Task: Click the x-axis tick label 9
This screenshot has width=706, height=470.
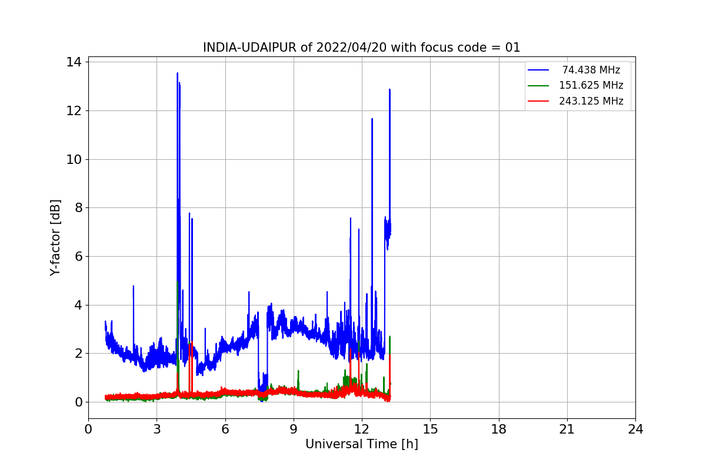Action: click(294, 429)
